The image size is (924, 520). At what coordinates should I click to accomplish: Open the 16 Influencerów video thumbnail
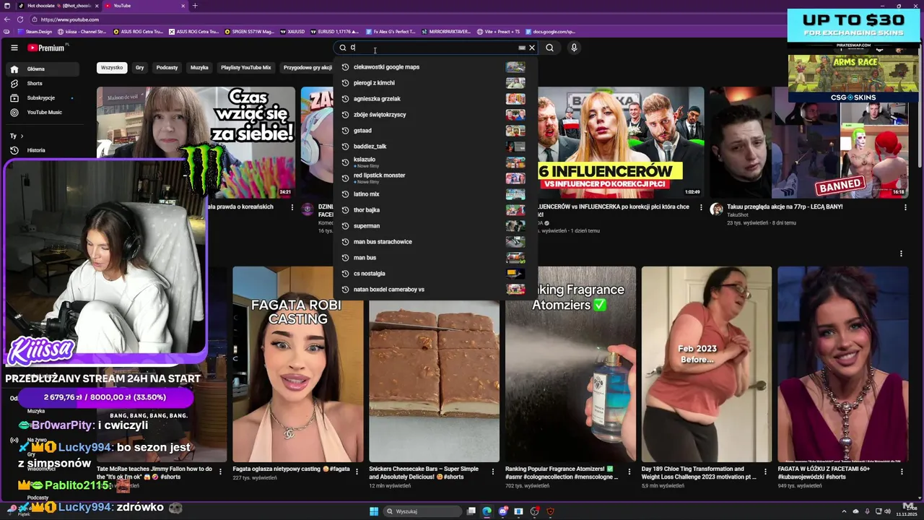pyautogui.click(x=621, y=142)
